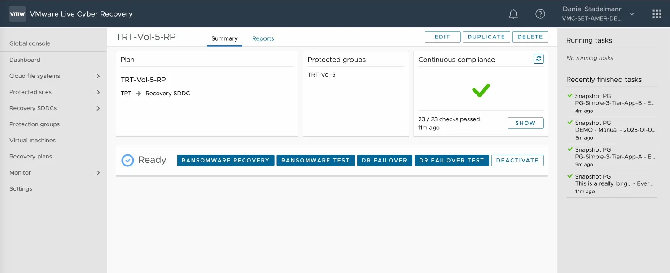Click 'No running tasks' text
This screenshot has width=670, height=273.
point(590,58)
